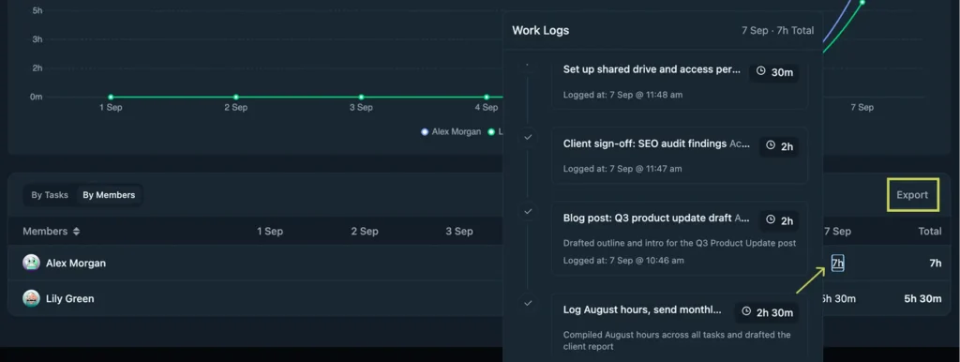The height and width of the screenshot is (362, 960).
Task: Click clock icon in the 2h 30m badge
Action: 745,311
